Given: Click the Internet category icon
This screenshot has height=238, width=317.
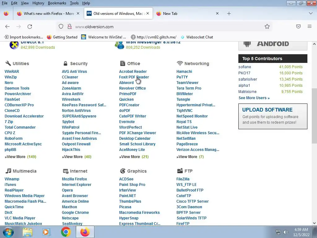Looking at the screenshot, I should (66, 171).
